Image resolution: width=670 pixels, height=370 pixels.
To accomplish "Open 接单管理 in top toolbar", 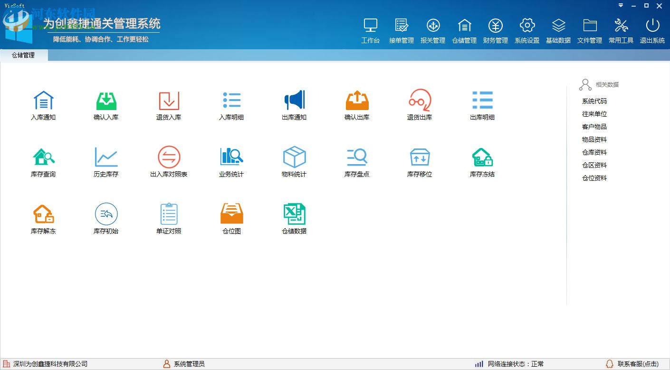I will 402,31.
